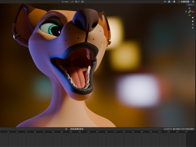Viewport: 196px width, 147px height.
Task: Click frame 200 on the timeline ruler
Action: (142, 132)
